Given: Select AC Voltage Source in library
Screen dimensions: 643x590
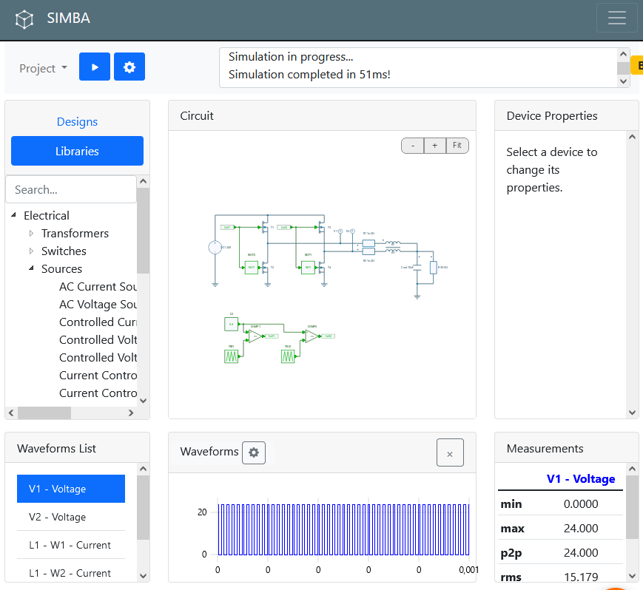Looking at the screenshot, I should pos(98,304).
